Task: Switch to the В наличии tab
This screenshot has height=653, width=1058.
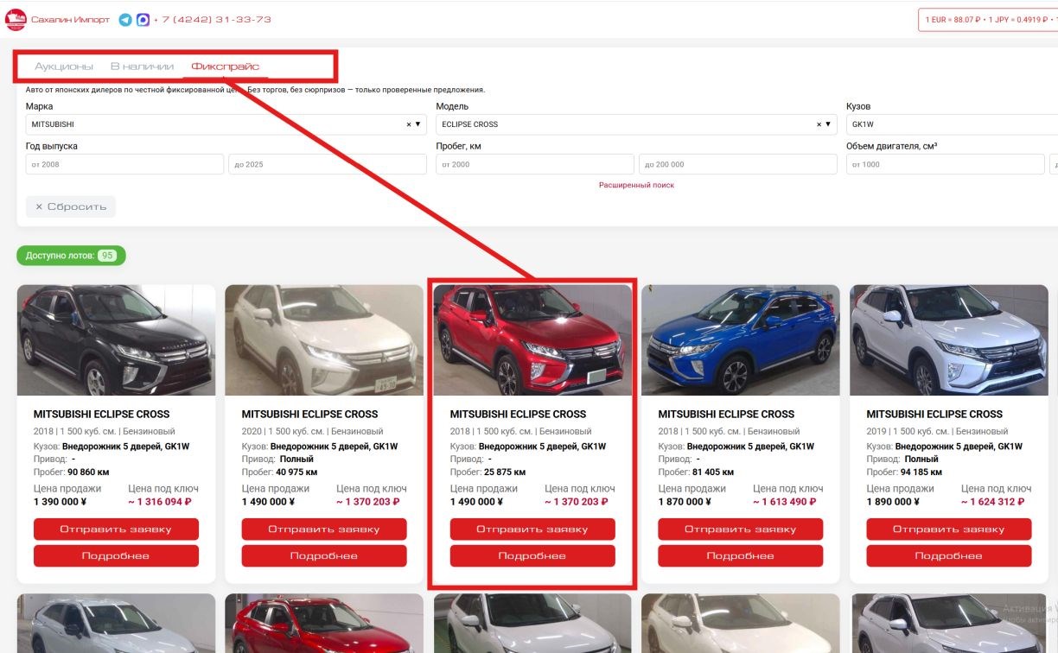Action: [x=142, y=67]
